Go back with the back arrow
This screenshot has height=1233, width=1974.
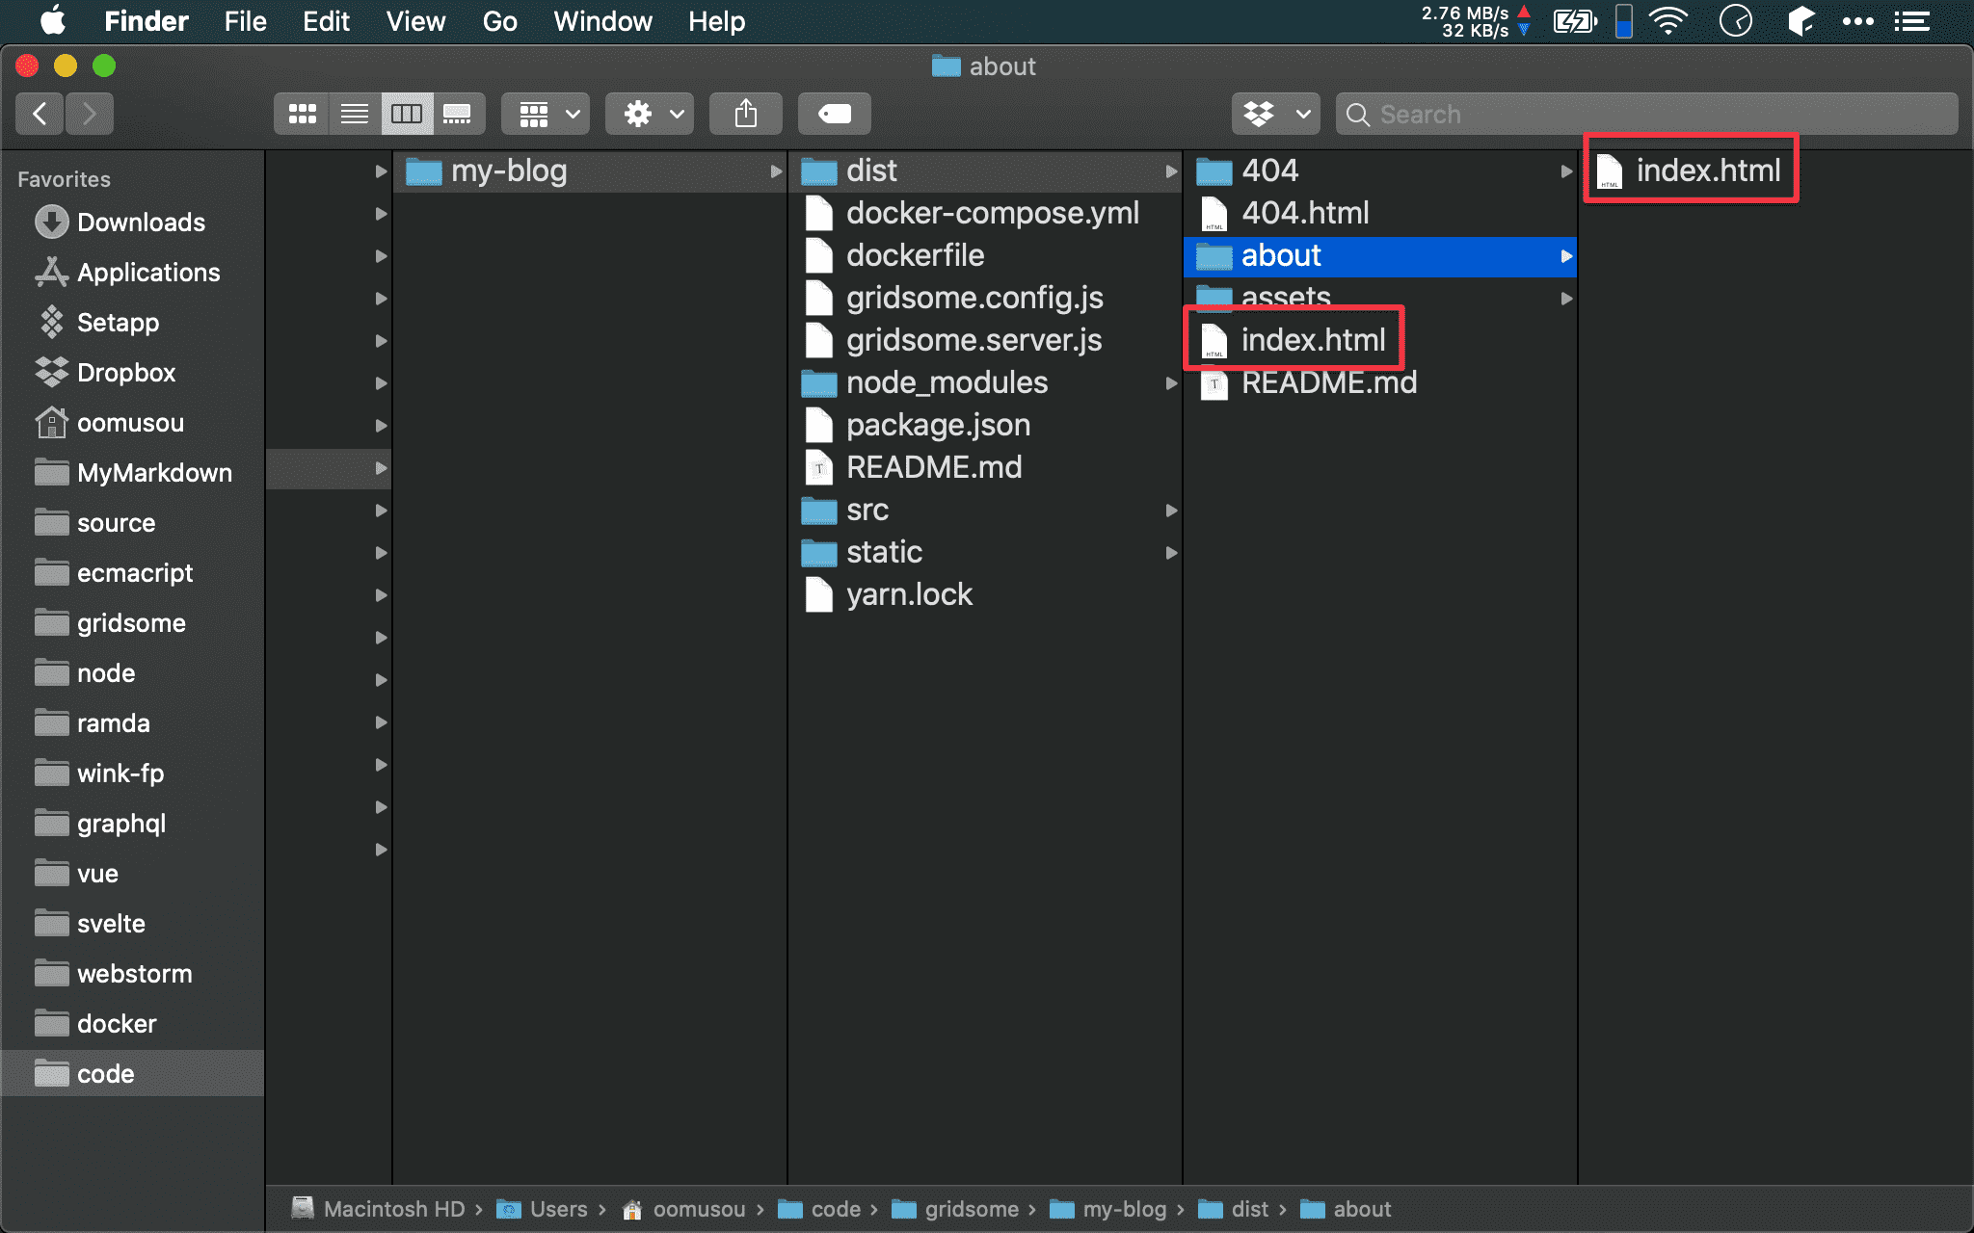click(40, 115)
